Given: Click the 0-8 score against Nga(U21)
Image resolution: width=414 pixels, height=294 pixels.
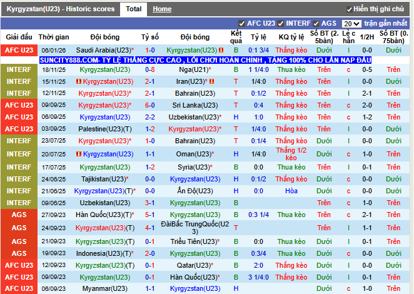Looking at the screenshot, I should [x=150, y=69].
